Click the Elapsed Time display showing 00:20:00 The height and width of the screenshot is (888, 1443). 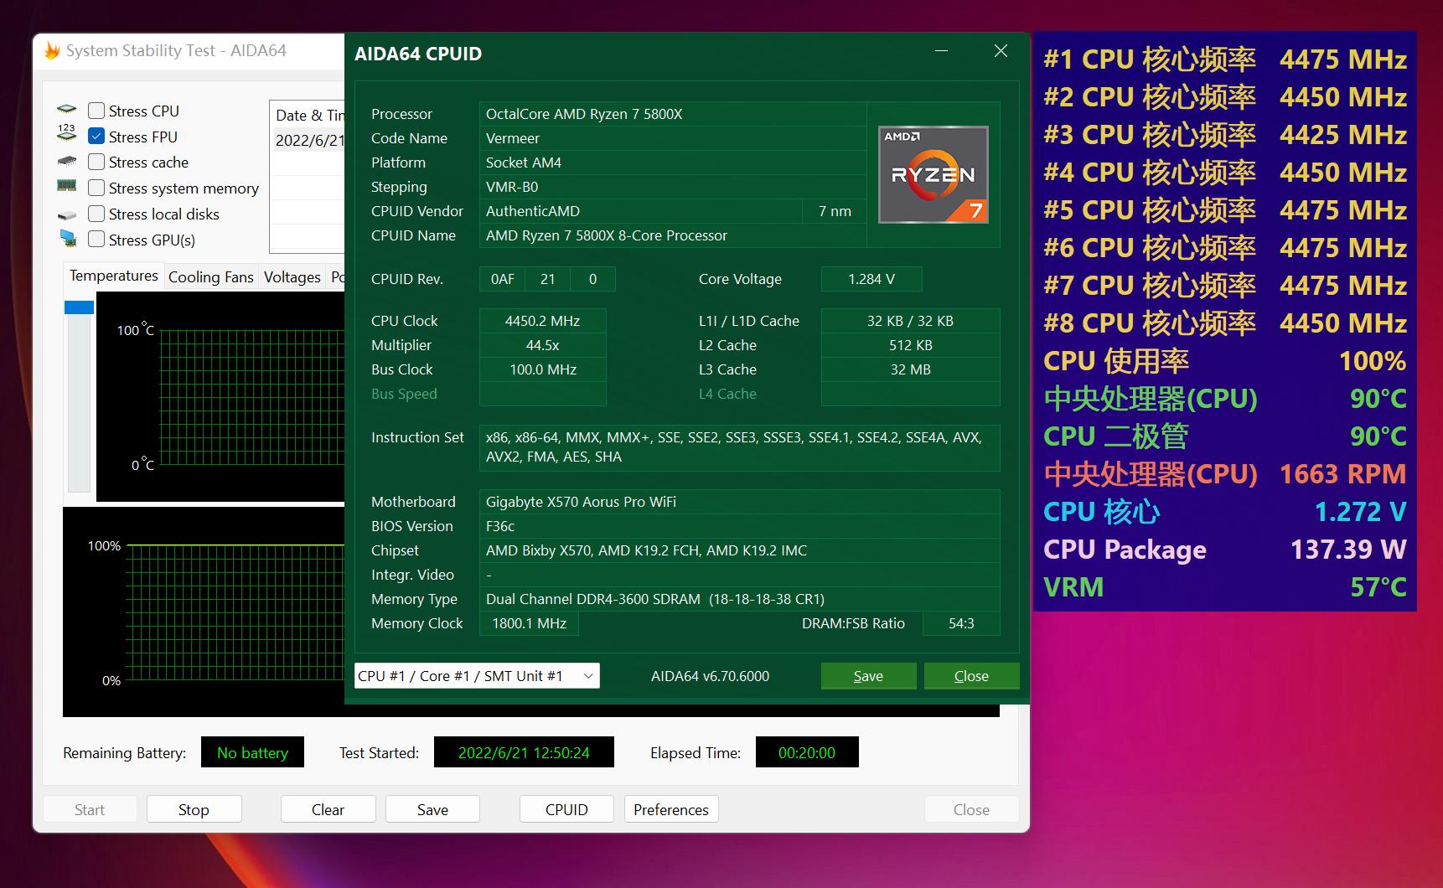[806, 751]
